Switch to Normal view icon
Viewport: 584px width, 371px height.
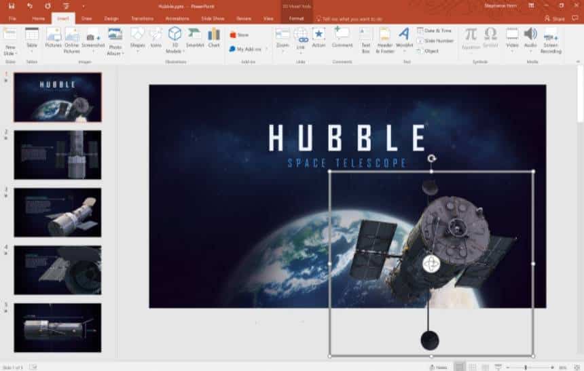[460, 368]
